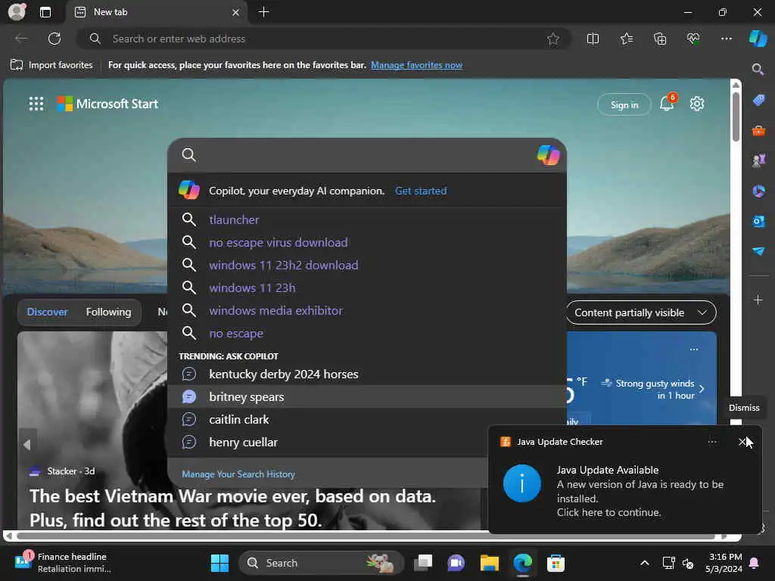
Task: Open Manage Your Search History
Action: (238, 474)
